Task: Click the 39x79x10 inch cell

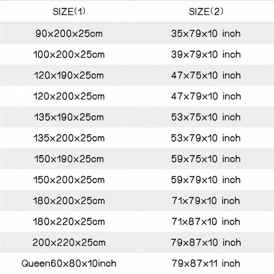Action: pyautogui.click(x=206, y=54)
